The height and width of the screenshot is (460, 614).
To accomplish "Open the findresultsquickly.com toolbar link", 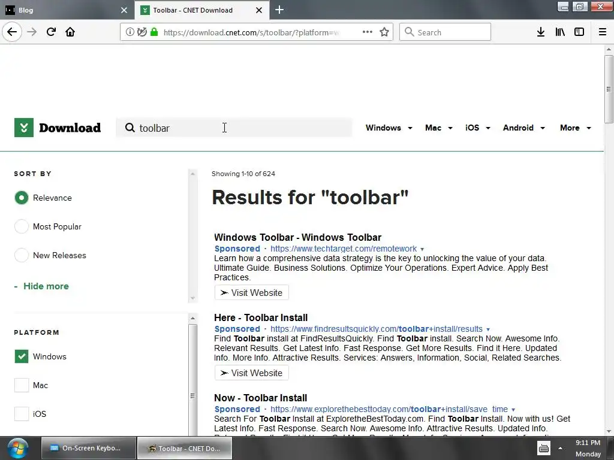I will [377, 329].
